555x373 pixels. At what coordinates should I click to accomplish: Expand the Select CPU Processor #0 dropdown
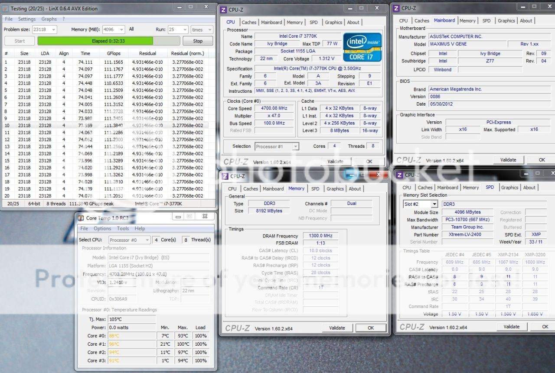[146, 240]
